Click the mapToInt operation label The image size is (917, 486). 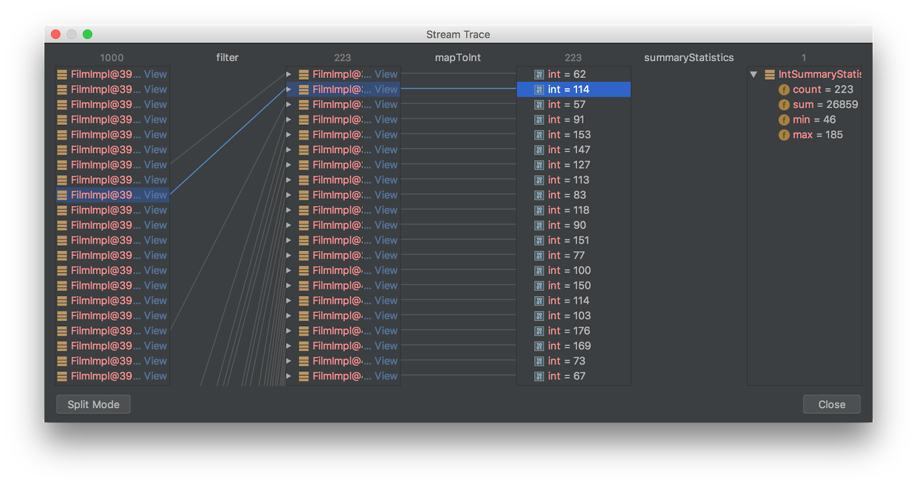pos(458,58)
